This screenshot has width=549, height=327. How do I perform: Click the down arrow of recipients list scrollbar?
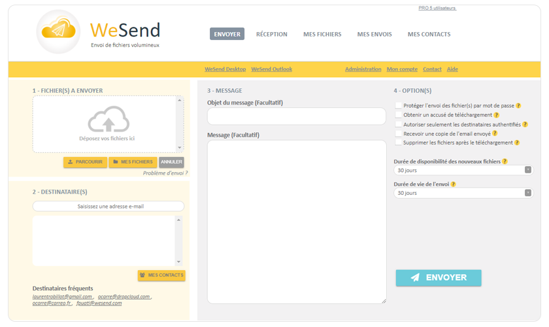pyautogui.click(x=178, y=262)
